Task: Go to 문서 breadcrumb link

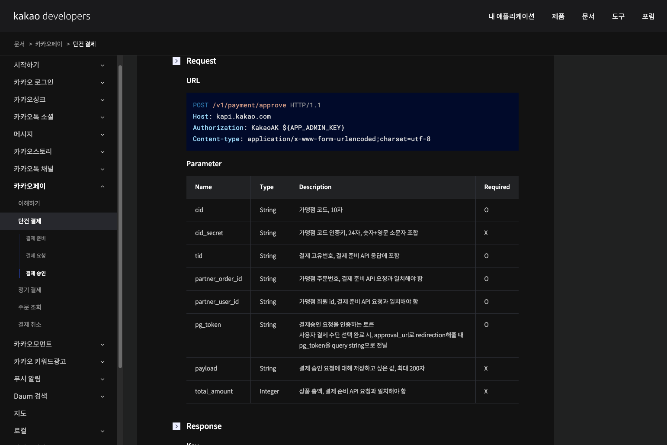Action: tap(19, 44)
